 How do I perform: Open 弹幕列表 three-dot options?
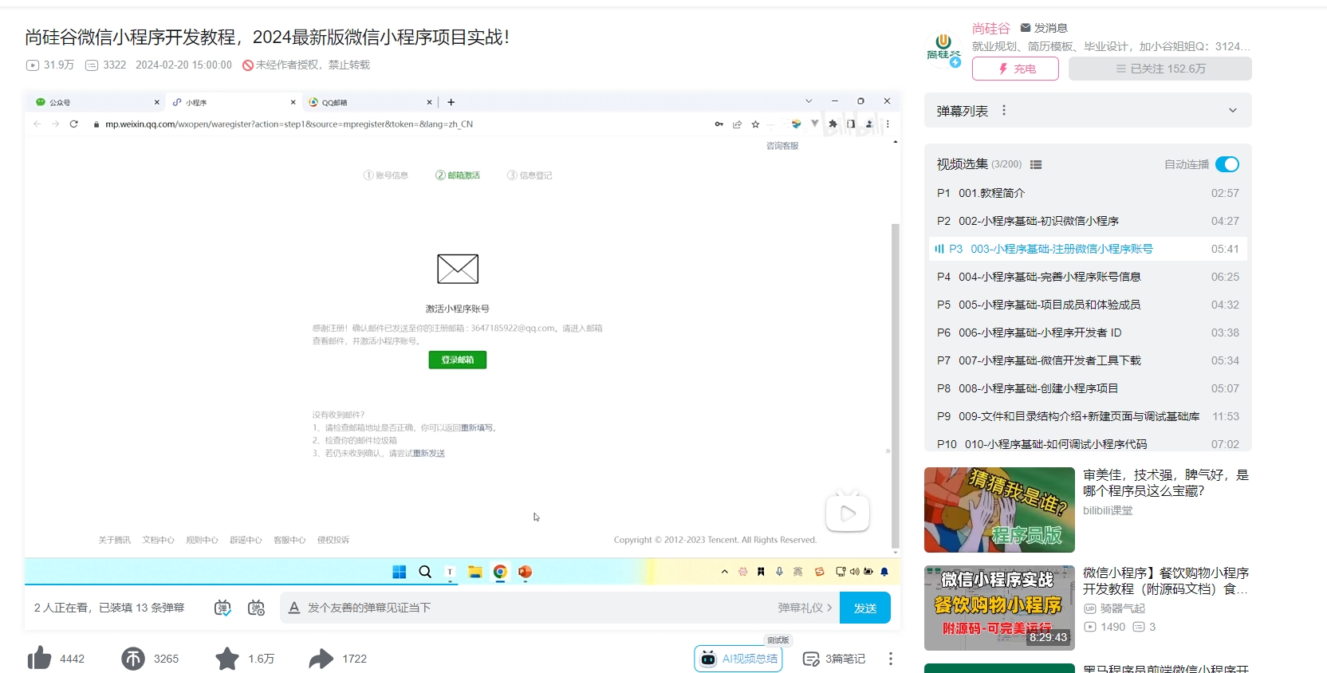point(1004,111)
